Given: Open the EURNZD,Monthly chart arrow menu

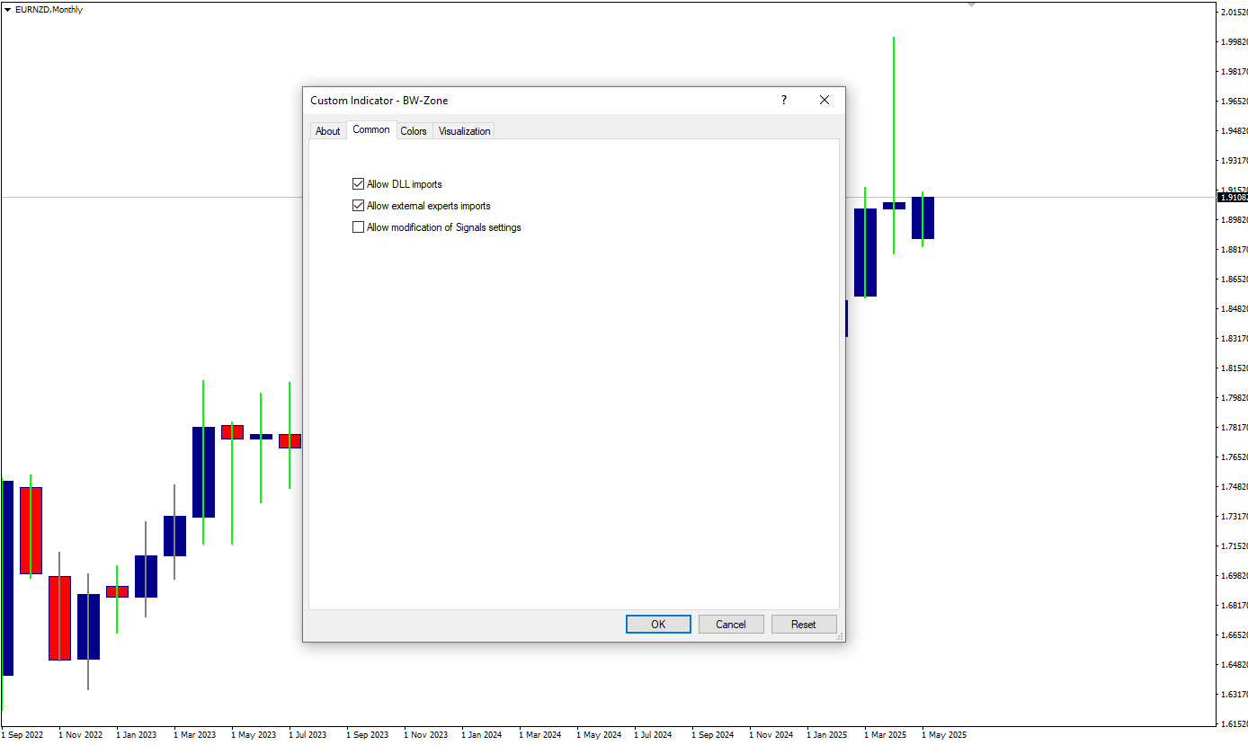Looking at the screenshot, I should pyautogui.click(x=8, y=10).
